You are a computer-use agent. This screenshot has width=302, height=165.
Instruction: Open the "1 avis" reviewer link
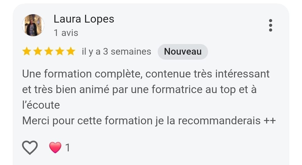[66, 33]
